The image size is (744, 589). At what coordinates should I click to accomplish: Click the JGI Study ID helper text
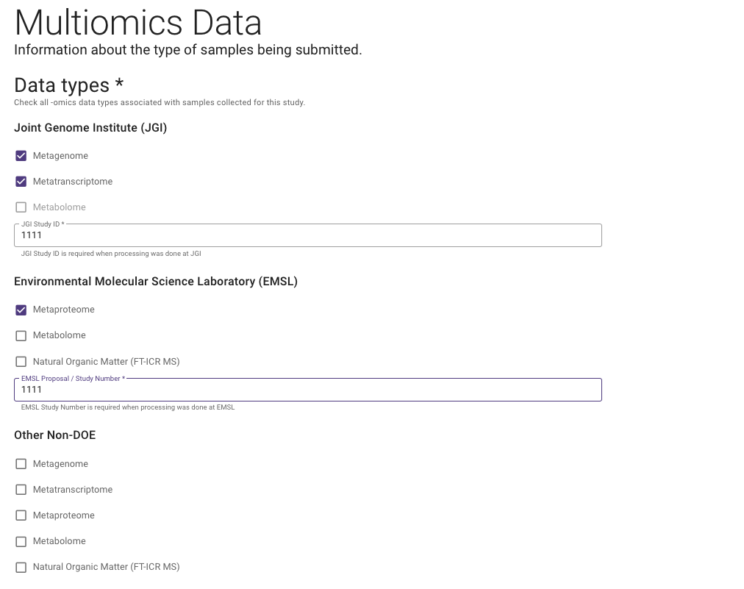coord(111,253)
